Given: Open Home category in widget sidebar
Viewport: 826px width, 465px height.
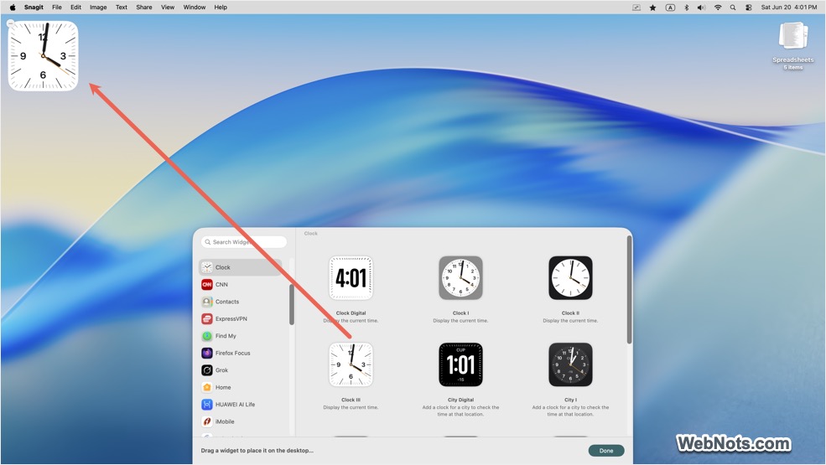Looking at the screenshot, I should 240,387.
